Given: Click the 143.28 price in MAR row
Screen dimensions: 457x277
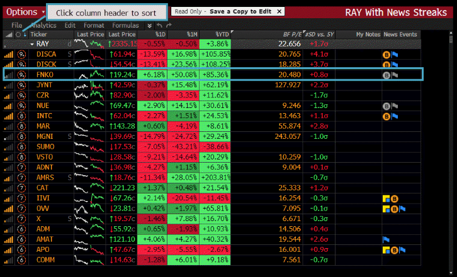Looking at the screenshot, I should [122, 126].
